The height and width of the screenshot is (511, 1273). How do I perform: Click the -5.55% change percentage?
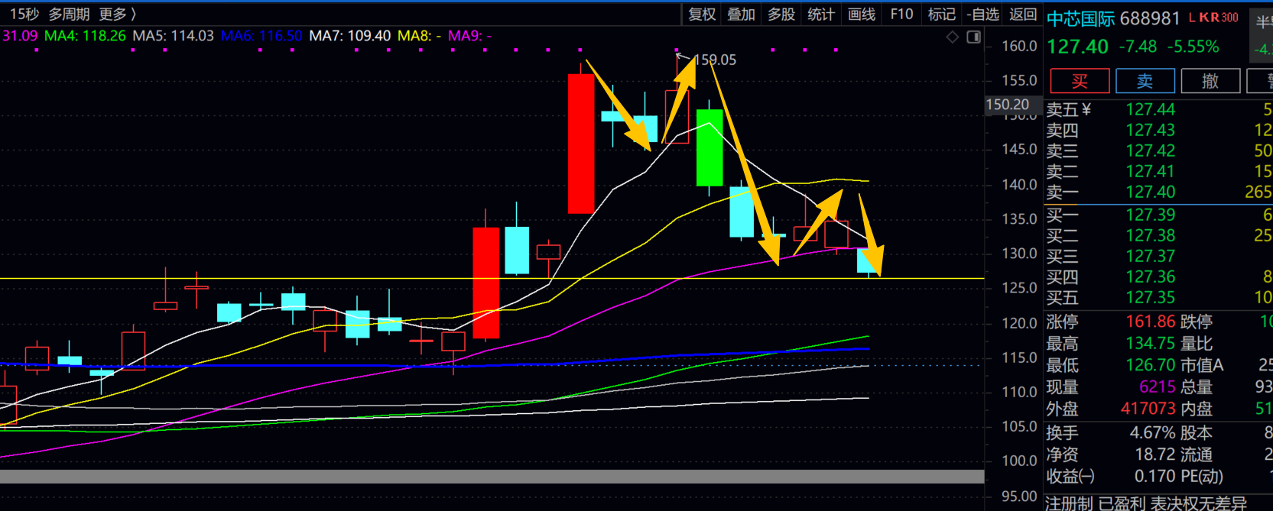point(1193,47)
